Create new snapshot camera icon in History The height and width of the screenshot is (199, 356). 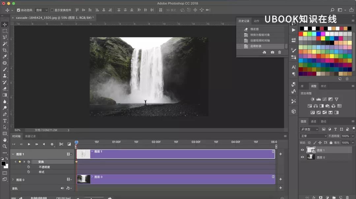pos(273,52)
